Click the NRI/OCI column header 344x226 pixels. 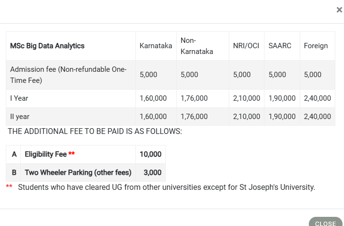click(x=246, y=46)
